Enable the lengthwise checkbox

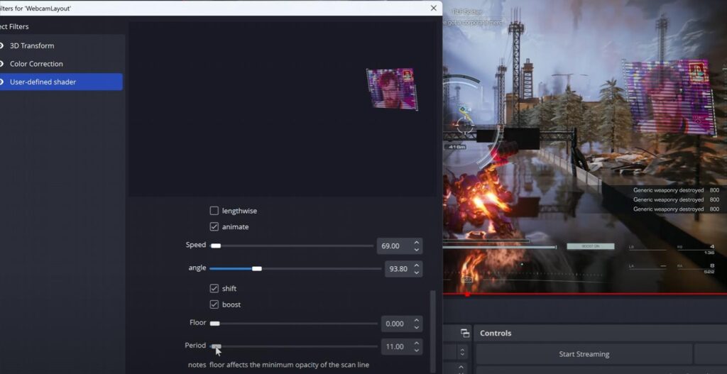point(214,211)
